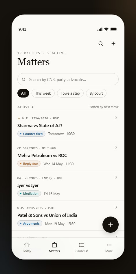Open the Causelist list icon
This screenshot has width=136, height=274.
[x=82, y=245]
